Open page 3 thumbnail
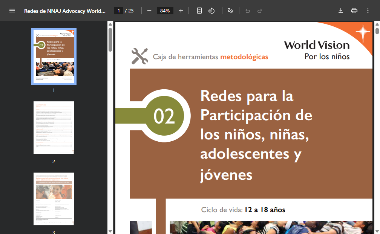The height and width of the screenshot is (234, 380). click(54, 199)
